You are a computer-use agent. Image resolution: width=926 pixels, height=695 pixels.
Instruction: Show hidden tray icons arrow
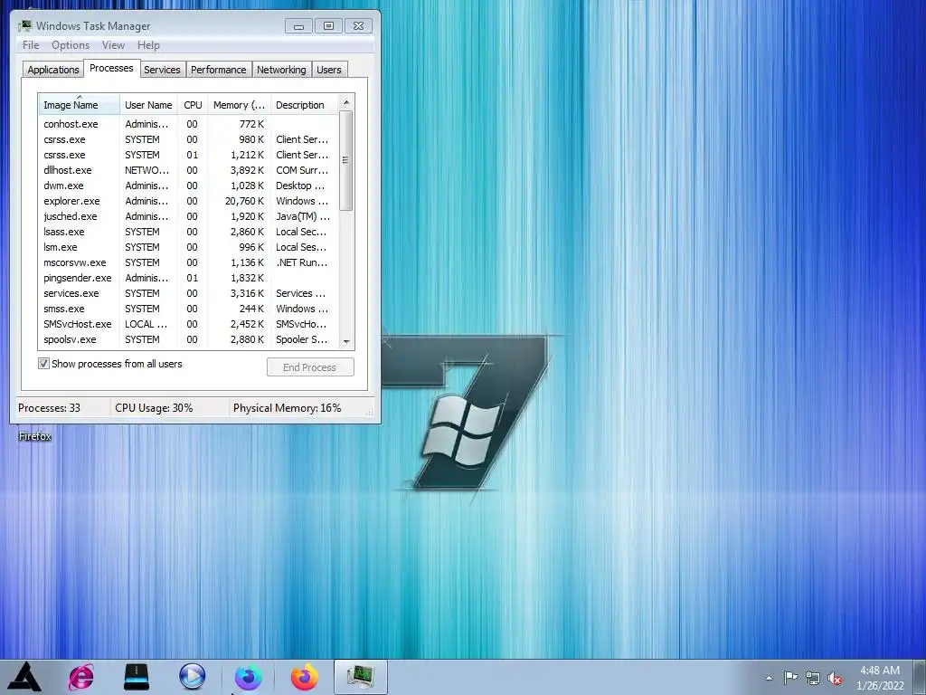[769, 678]
